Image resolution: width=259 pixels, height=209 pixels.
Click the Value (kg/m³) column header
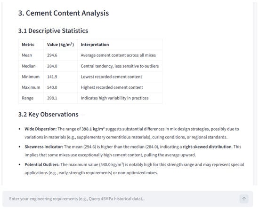(60, 45)
